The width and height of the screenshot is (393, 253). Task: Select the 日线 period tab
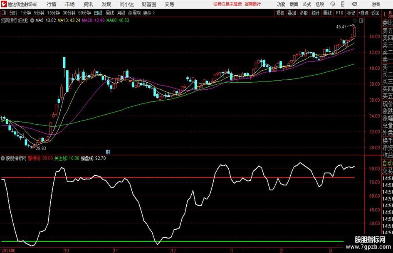[x=98, y=13]
